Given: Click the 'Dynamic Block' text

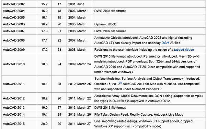Looking at the screenshot, I should tap(105, 24).
